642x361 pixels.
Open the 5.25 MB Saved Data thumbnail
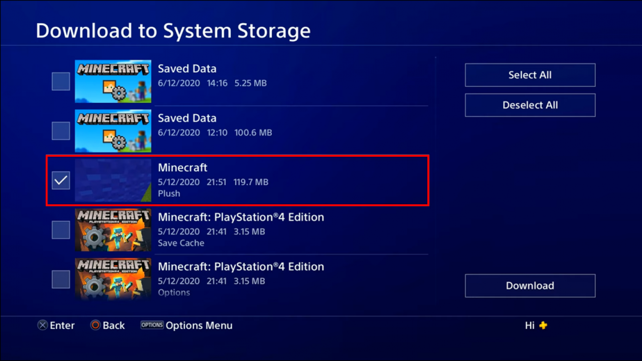pyautogui.click(x=113, y=81)
